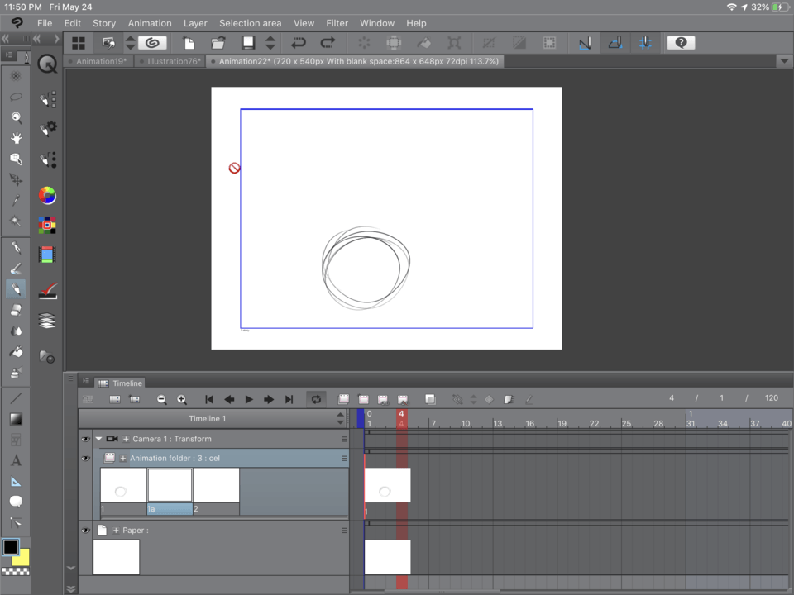
Task: Select the Eraser tool
Action: point(16,310)
